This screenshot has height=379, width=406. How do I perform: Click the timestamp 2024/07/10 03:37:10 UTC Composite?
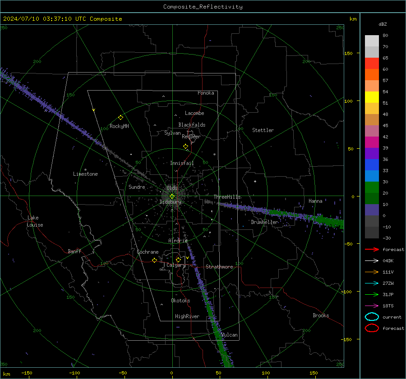(62, 19)
